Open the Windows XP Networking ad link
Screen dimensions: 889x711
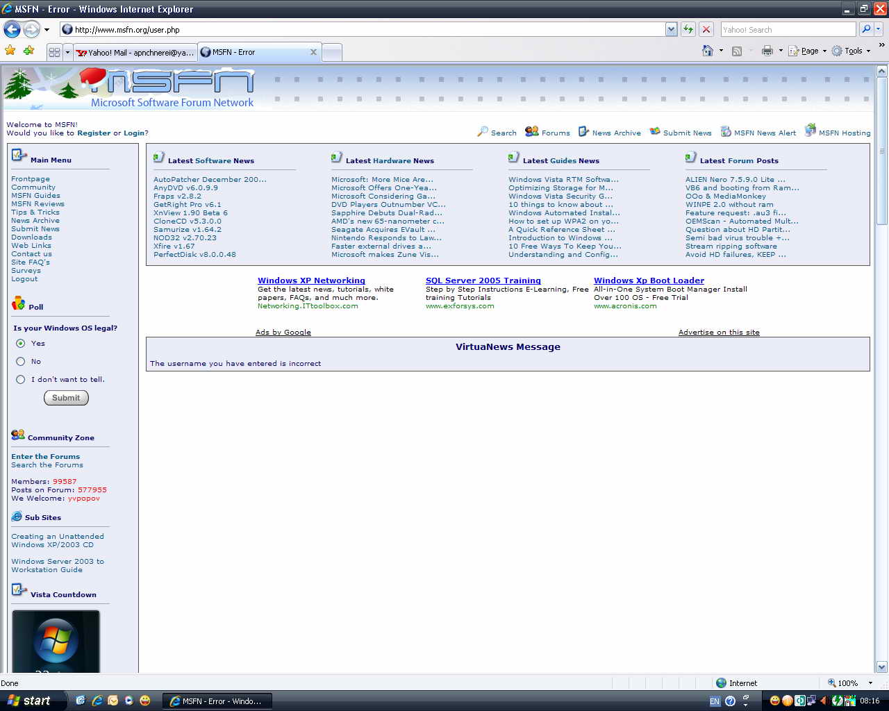tap(311, 281)
